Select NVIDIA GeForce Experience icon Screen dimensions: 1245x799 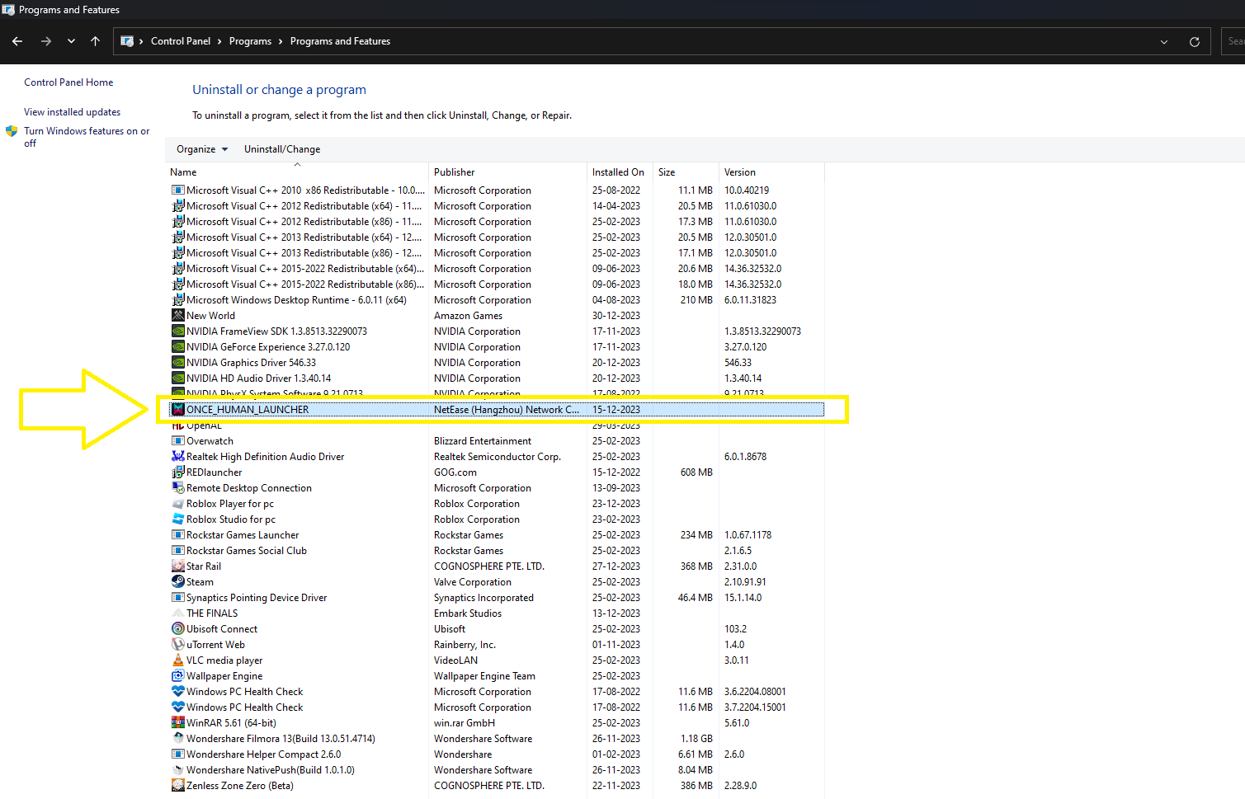177,347
